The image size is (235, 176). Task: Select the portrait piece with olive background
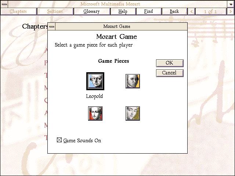coord(133,113)
